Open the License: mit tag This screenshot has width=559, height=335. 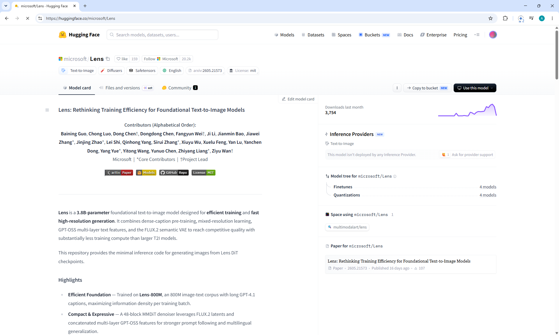click(x=243, y=70)
